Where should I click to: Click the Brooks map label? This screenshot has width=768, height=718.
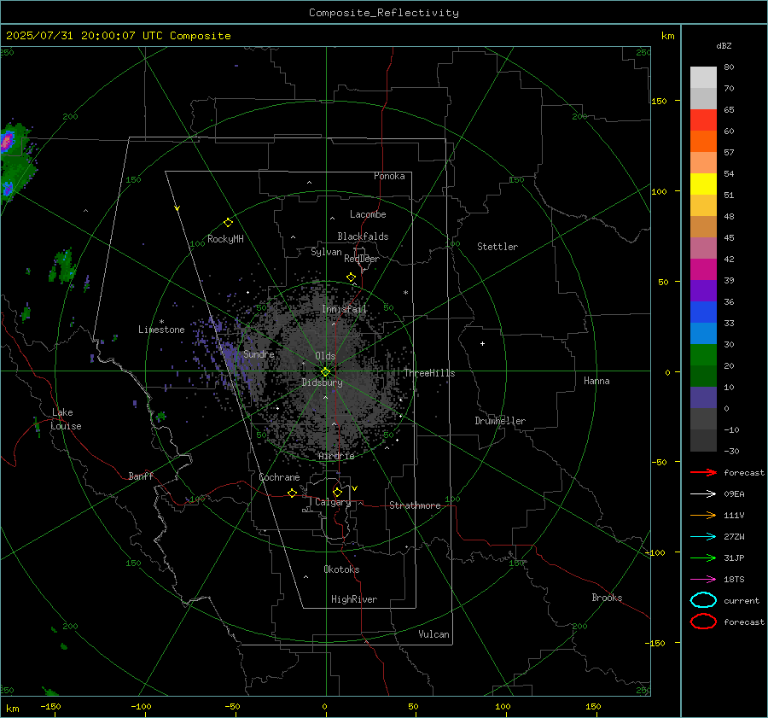pos(607,598)
